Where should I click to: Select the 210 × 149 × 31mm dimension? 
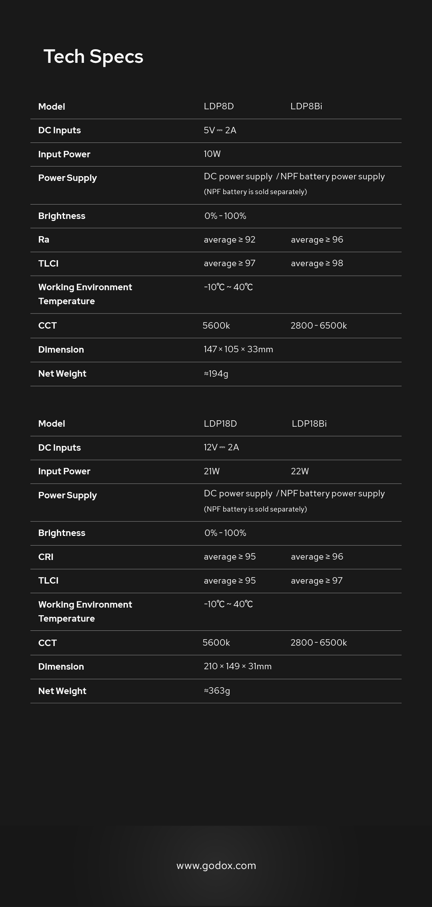pyautogui.click(x=237, y=666)
